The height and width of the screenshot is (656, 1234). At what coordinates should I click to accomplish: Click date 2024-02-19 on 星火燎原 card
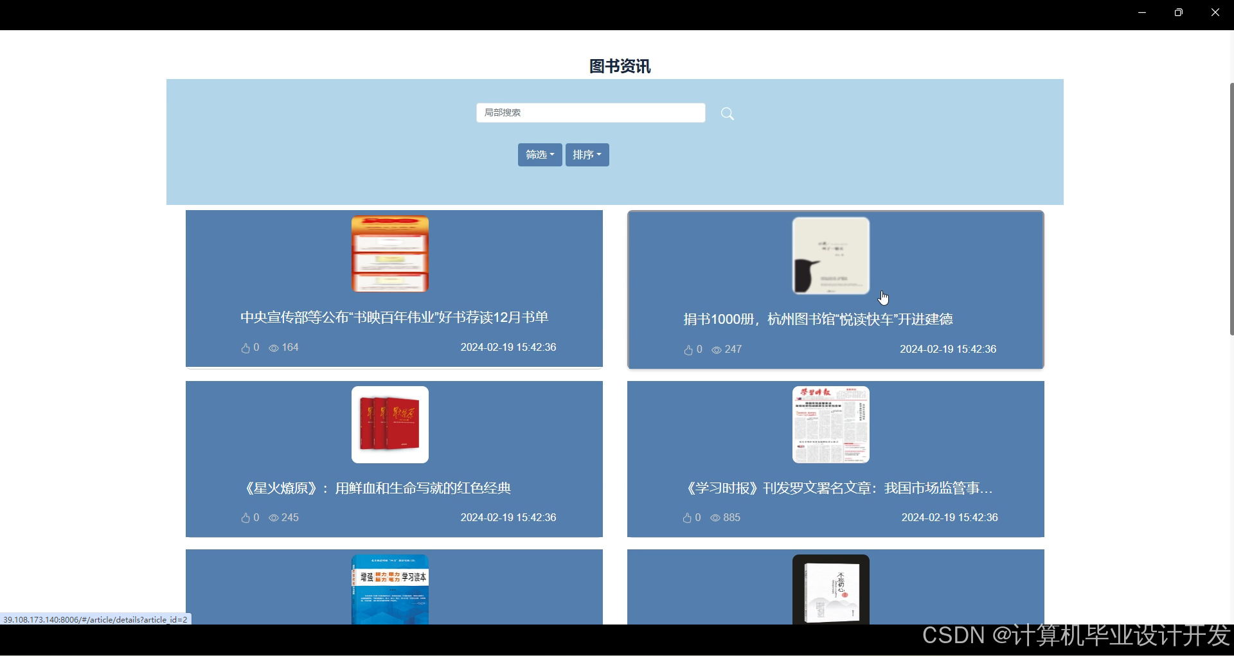coord(508,518)
